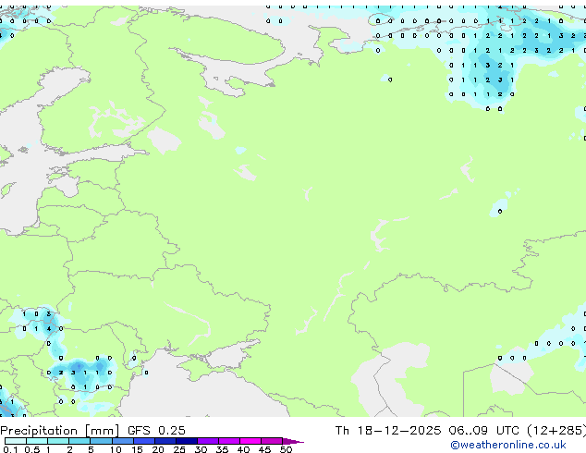This screenshot has width=586, height=453.
Task: Click the "0.5" legend scale label
Action: 32,449
